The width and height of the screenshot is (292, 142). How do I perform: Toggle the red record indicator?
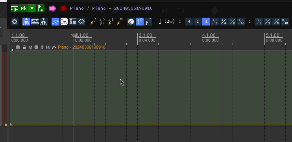click(63, 8)
